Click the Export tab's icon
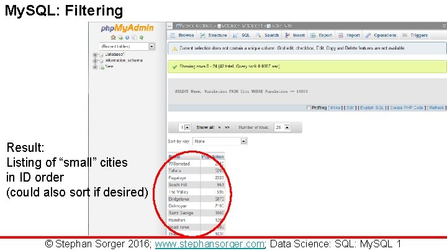447x251 pixels. (x=313, y=35)
